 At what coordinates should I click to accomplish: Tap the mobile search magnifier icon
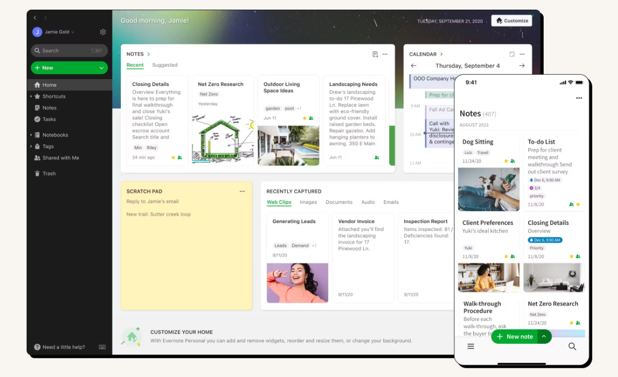coord(572,347)
